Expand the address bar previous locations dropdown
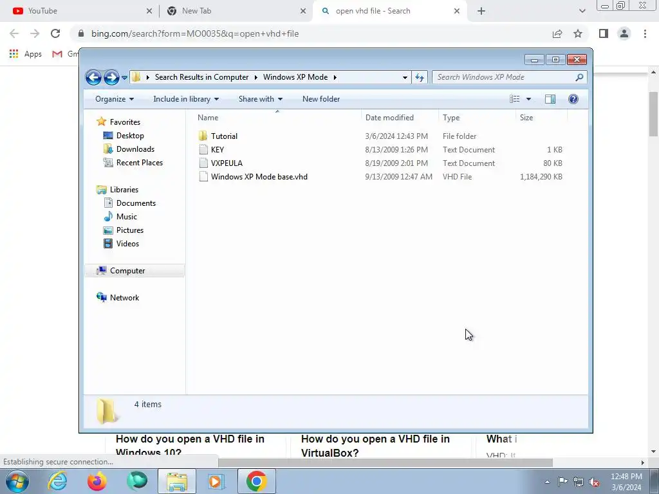 click(x=405, y=77)
